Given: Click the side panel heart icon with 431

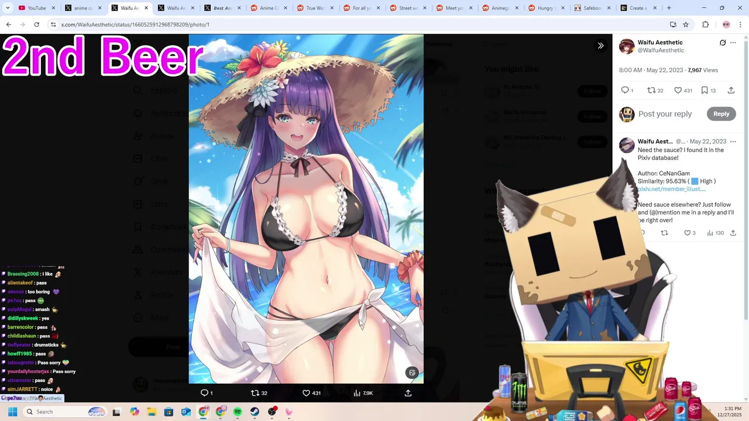Looking at the screenshot, I should (678, 90).
